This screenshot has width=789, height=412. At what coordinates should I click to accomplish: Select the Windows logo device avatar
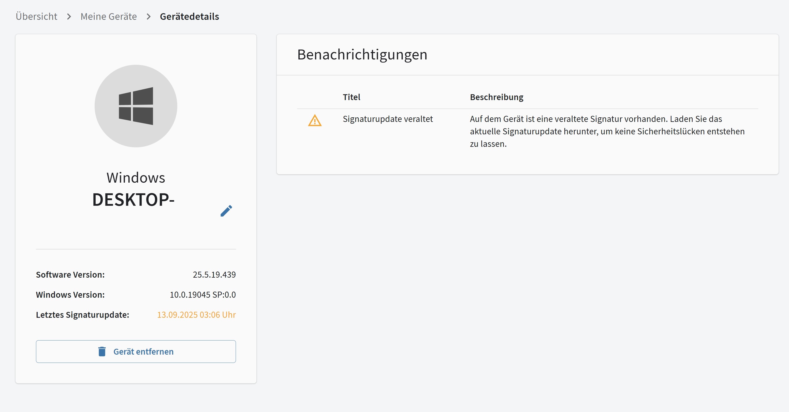[136, 105]
